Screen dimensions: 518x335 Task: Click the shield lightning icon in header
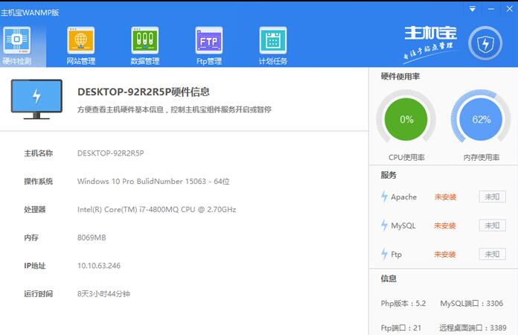click(485, 44)
